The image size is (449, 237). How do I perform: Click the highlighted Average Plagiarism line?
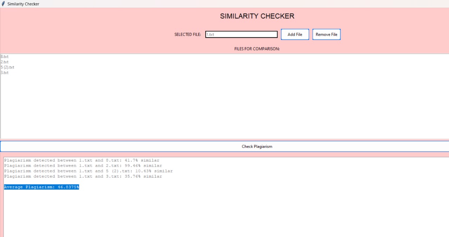point(41,187)
